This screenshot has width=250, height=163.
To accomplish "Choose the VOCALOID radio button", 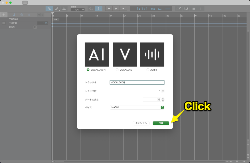I will [117, 70].
